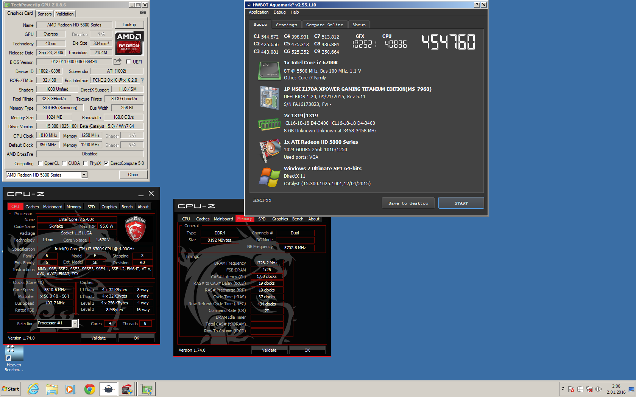Click the network disconnected tray icon
The width and height of the screenshot is (636, 397).
click(x=589, y=389)
